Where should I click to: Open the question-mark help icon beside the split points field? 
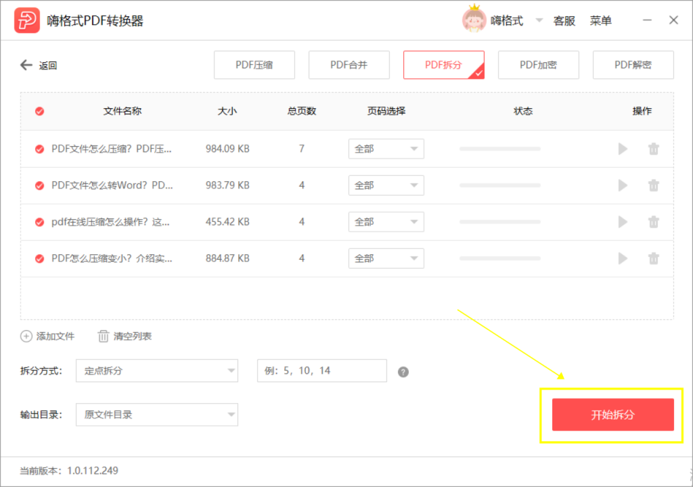pos(403,372)
